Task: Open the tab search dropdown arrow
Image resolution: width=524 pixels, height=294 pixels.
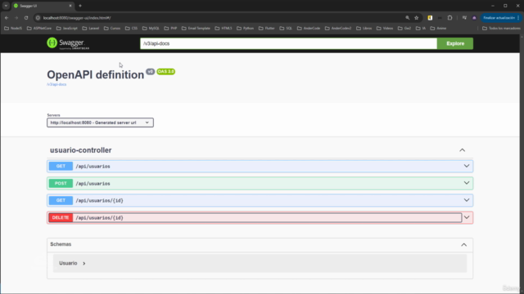Action: [6, 6]
